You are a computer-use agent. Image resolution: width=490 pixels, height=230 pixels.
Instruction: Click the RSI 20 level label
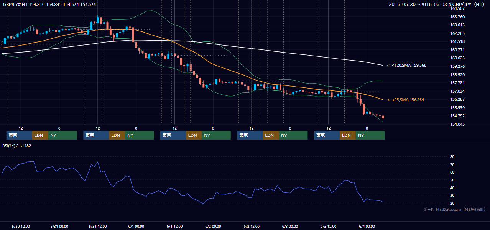tap(452, 203)
